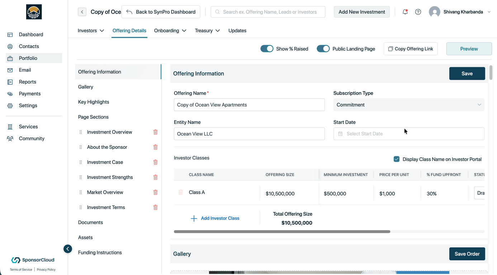Click the back arrow beside offering title

click(82, 12)
